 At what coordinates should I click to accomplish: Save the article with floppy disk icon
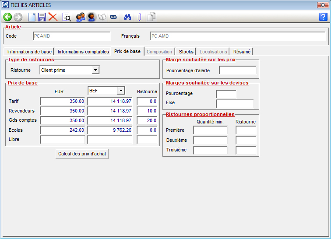click(42, 17)
